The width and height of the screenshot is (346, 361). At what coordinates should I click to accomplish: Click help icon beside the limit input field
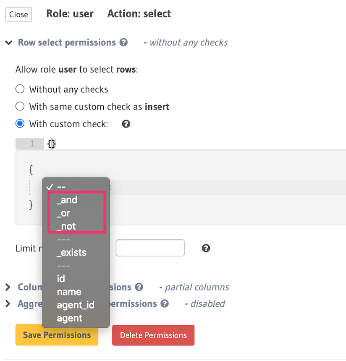pyautogui.click(x=206, y=248)
